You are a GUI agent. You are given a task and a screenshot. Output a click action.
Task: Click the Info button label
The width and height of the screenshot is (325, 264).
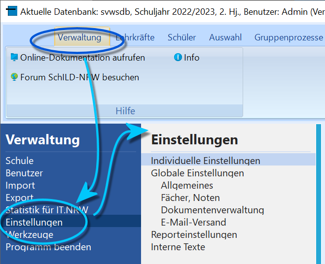[191, 58]
